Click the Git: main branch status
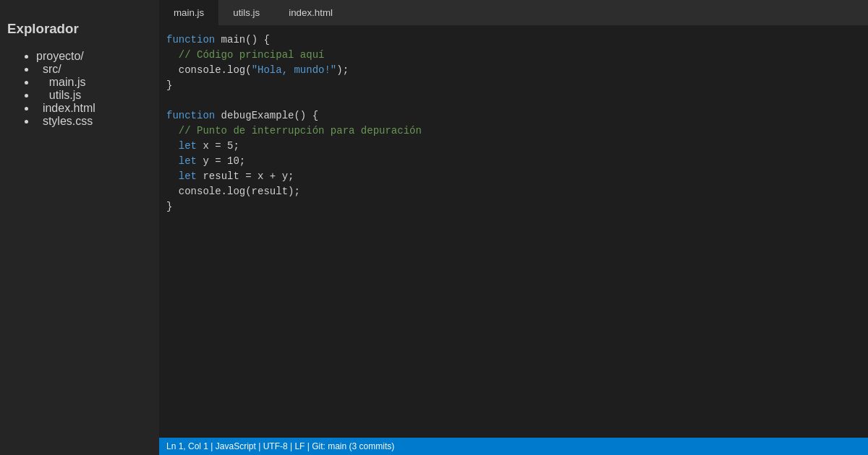 coord(353,446)
